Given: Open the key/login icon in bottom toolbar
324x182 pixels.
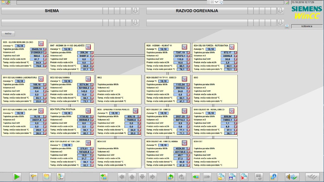Looking at the screenshot, I should pyautogui.click(x=33, y=177).
